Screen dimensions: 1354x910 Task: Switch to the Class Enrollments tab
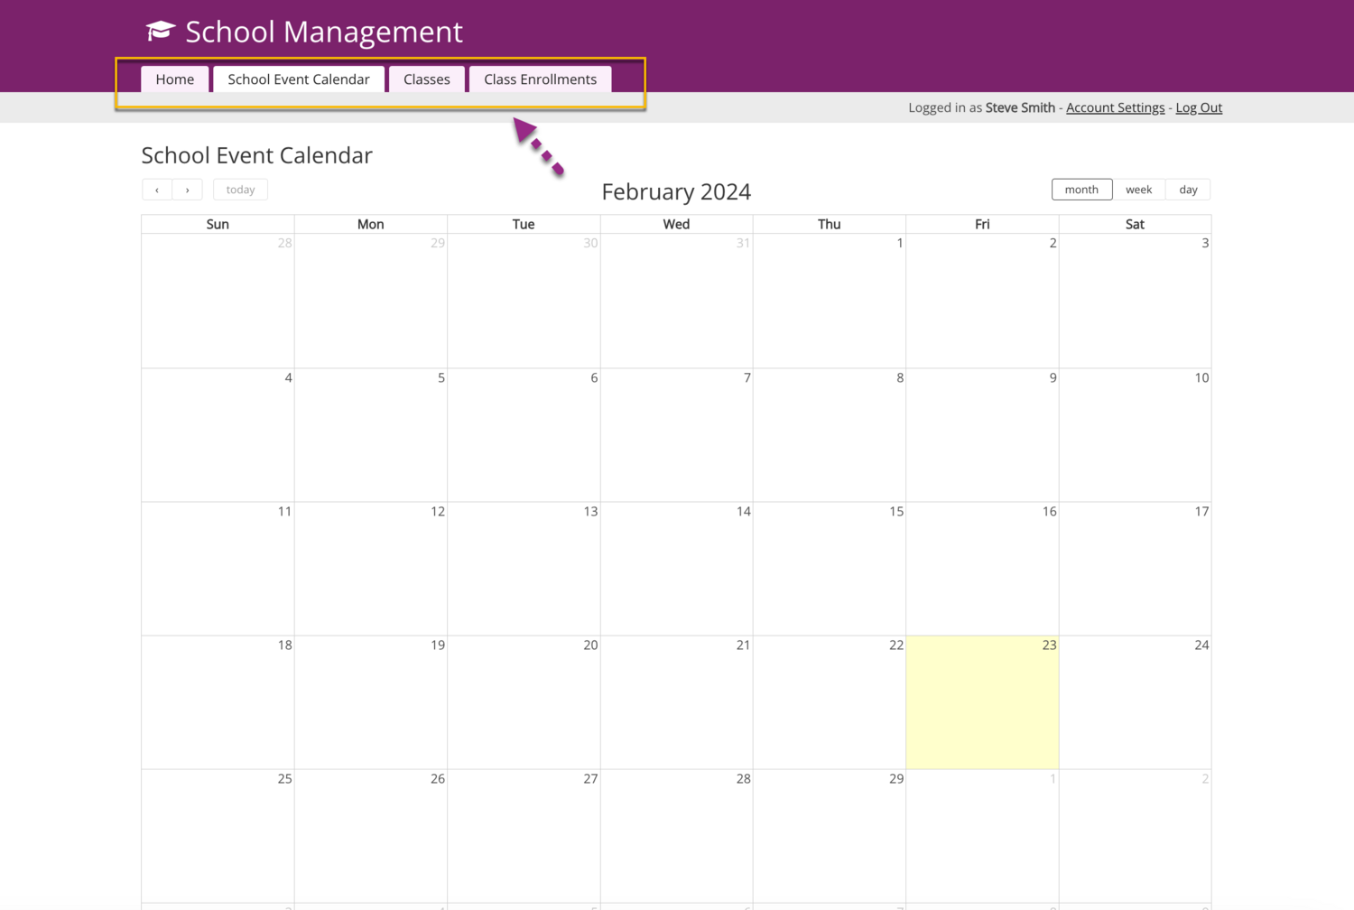[x=540, y=79]
